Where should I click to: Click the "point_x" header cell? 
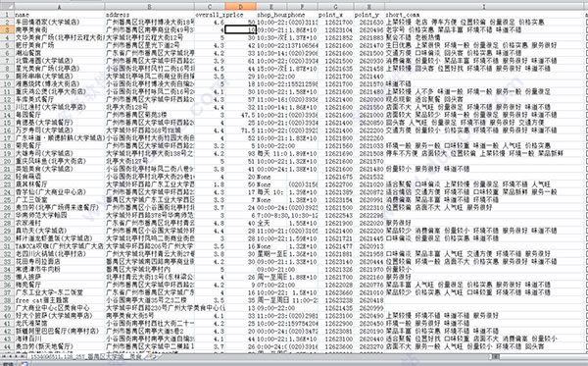coord(335,15)
